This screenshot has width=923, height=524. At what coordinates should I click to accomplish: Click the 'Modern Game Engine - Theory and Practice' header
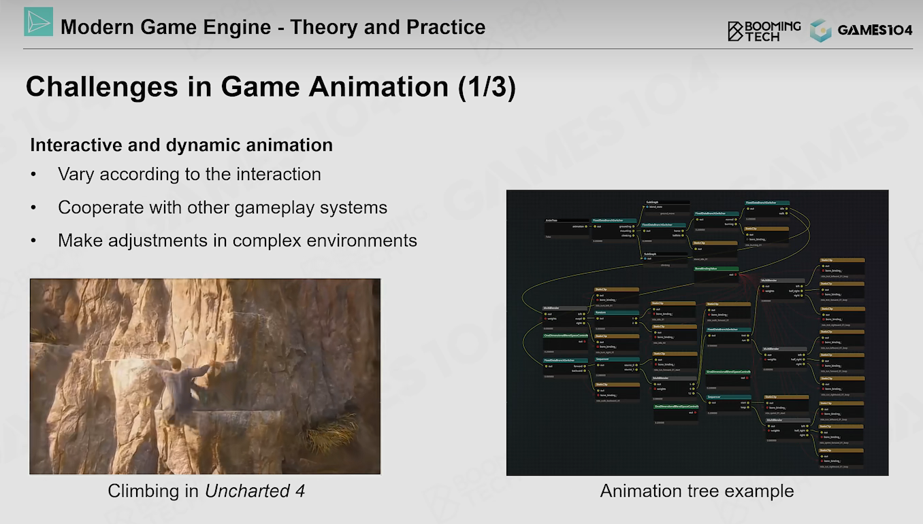pyautogui.click(x=273, y=27)
